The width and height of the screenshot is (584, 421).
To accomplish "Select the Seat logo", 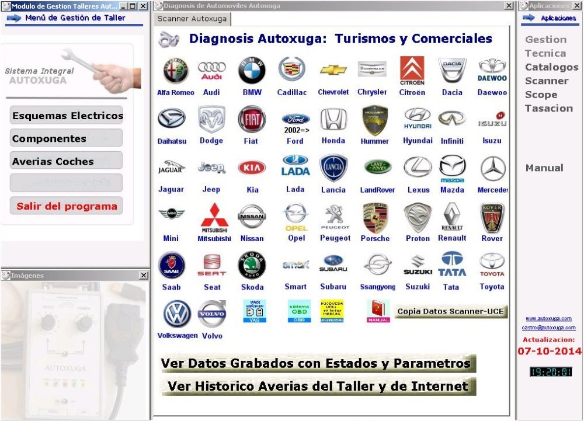I will click(x=211, y=265).
